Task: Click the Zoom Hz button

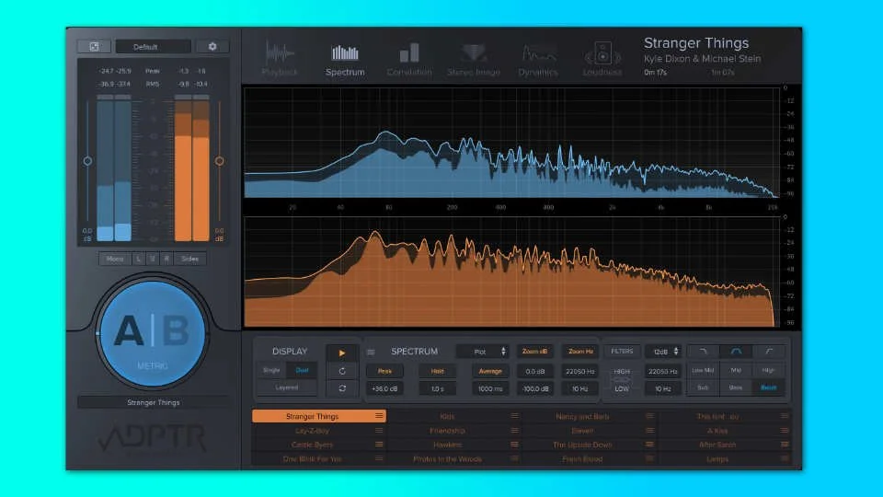Action: (x=580, y=352)
